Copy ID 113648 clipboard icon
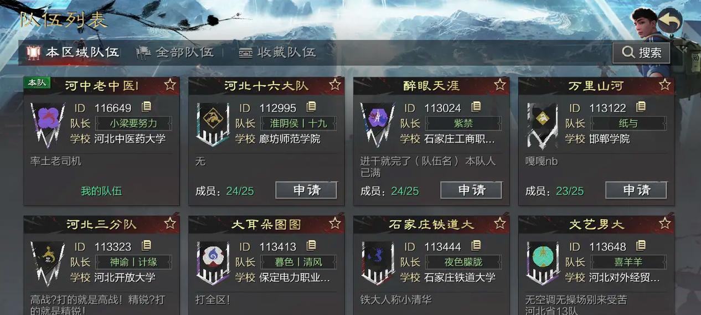 [641, 246]
